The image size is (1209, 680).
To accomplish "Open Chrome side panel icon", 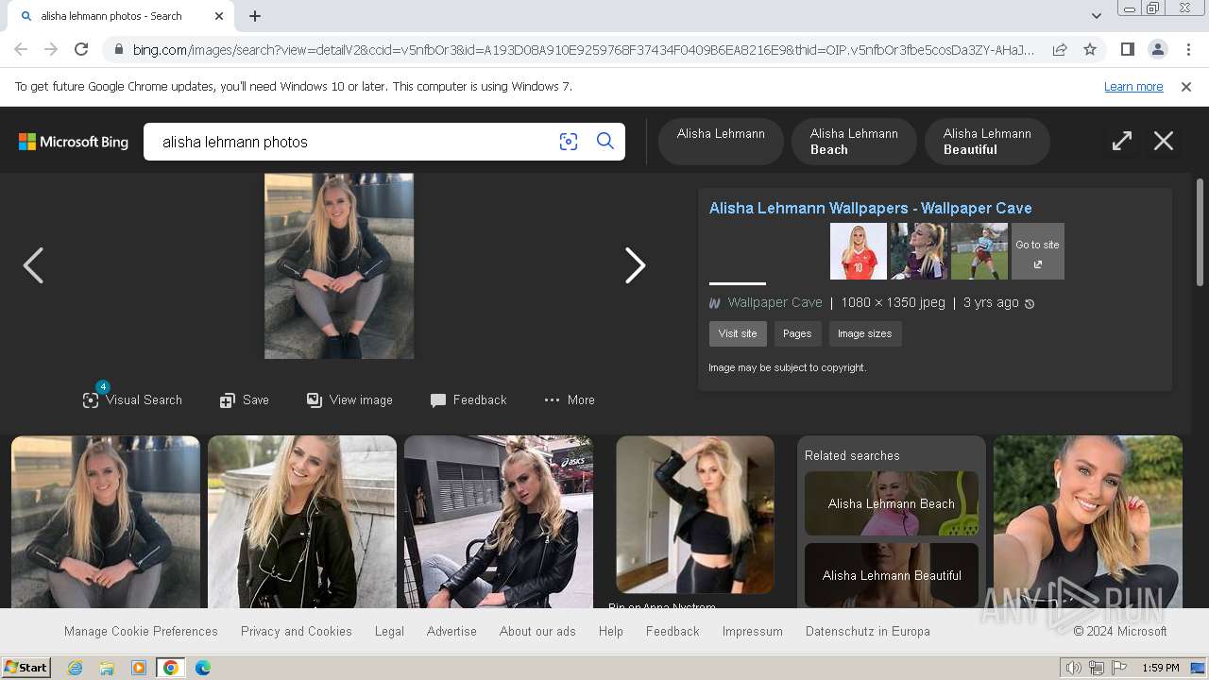I will pyautogui.click(x=1127, y=49).
